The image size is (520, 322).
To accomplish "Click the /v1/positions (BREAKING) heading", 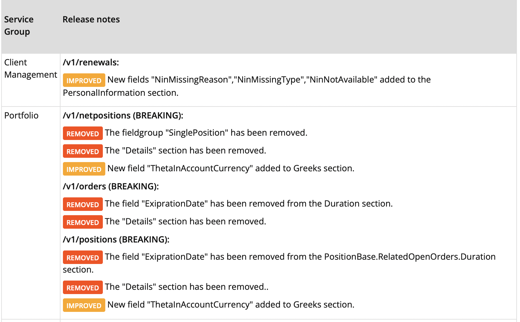I will click(116, 239).
